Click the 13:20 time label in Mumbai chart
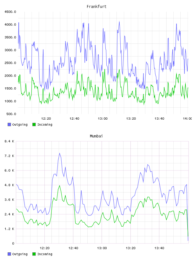Image resolution: width=193 pixels, height=259 pixels. coord(130,248)
